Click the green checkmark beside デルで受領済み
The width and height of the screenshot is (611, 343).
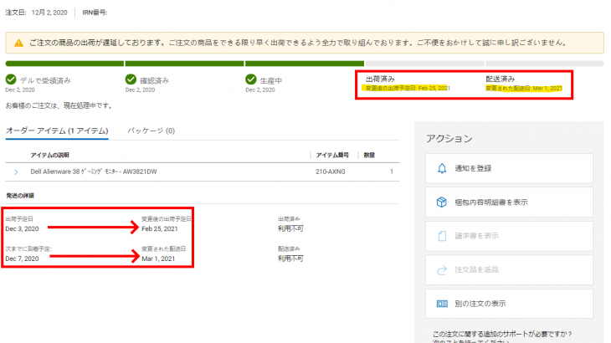point(11,79)
